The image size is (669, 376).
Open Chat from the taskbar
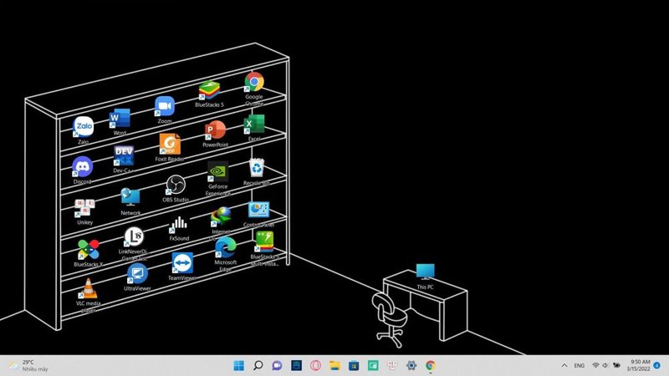(277, 365)
